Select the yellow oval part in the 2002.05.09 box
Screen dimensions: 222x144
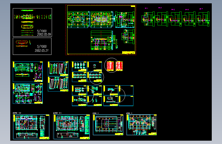(x=27, y=26)
